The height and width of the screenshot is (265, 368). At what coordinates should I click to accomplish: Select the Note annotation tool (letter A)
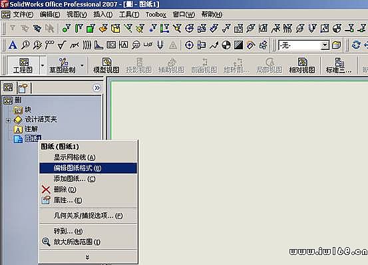[13, 45]
